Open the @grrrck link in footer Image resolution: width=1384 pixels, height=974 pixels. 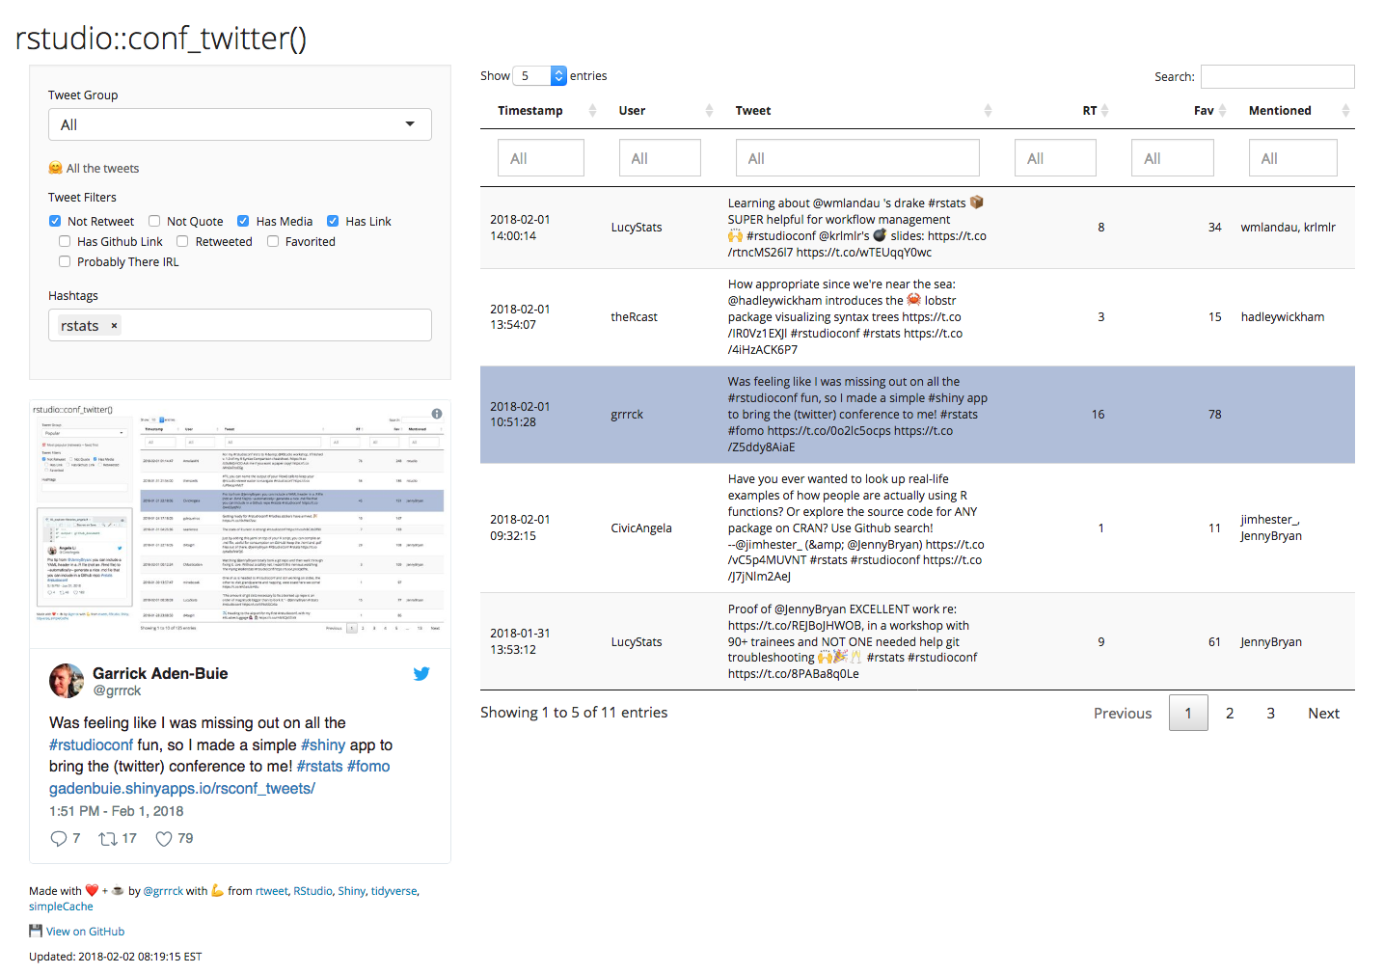[x=163, y=891]
